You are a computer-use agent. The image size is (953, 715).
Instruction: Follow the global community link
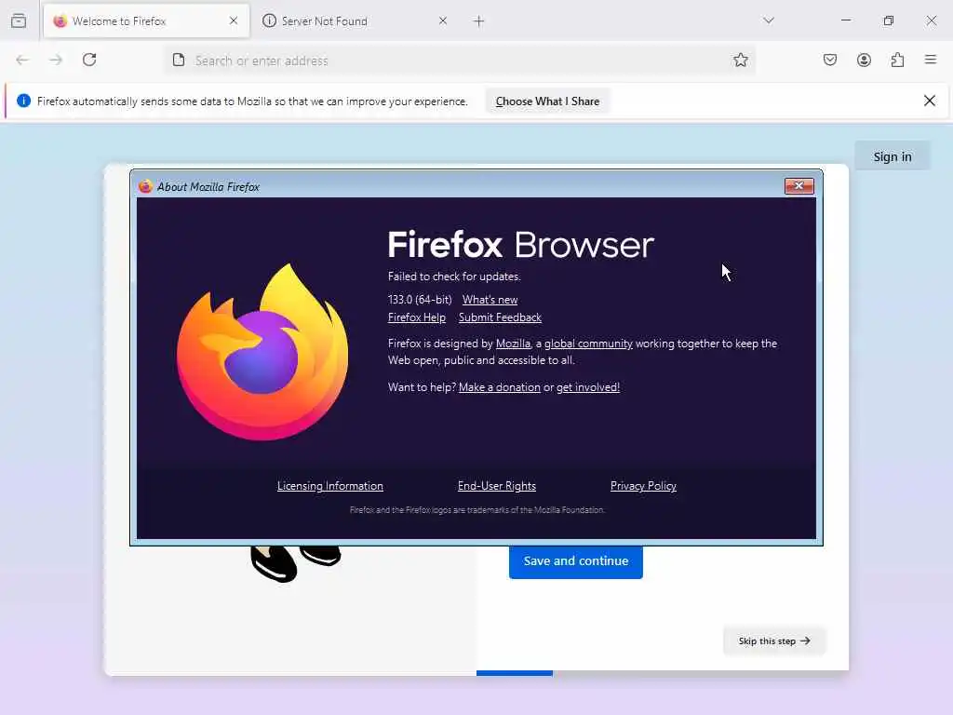coord(588,344)
